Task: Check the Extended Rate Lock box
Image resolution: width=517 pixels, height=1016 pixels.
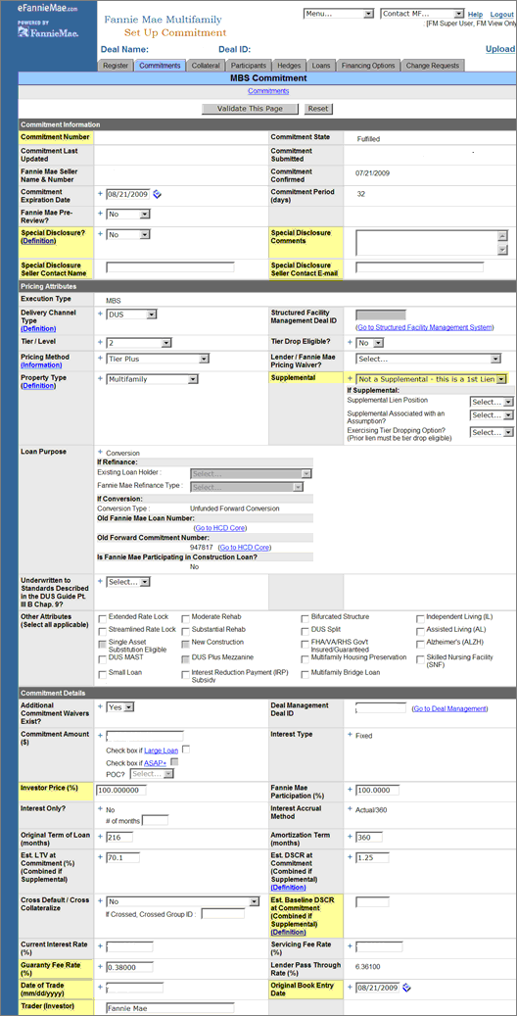Action: point(103,618)
